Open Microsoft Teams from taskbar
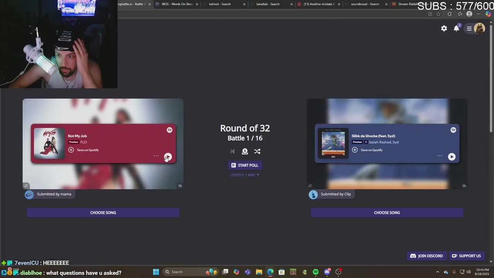The width and height of the screenshot is (494, 278). (x=247, y=272)
